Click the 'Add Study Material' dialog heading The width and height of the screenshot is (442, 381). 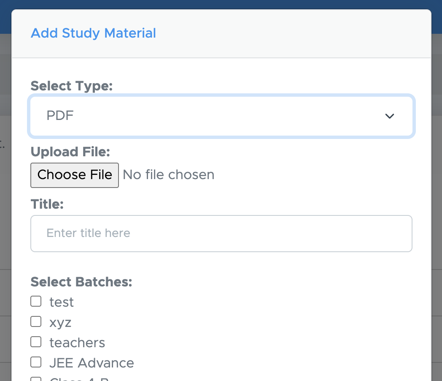pos(93,33)
